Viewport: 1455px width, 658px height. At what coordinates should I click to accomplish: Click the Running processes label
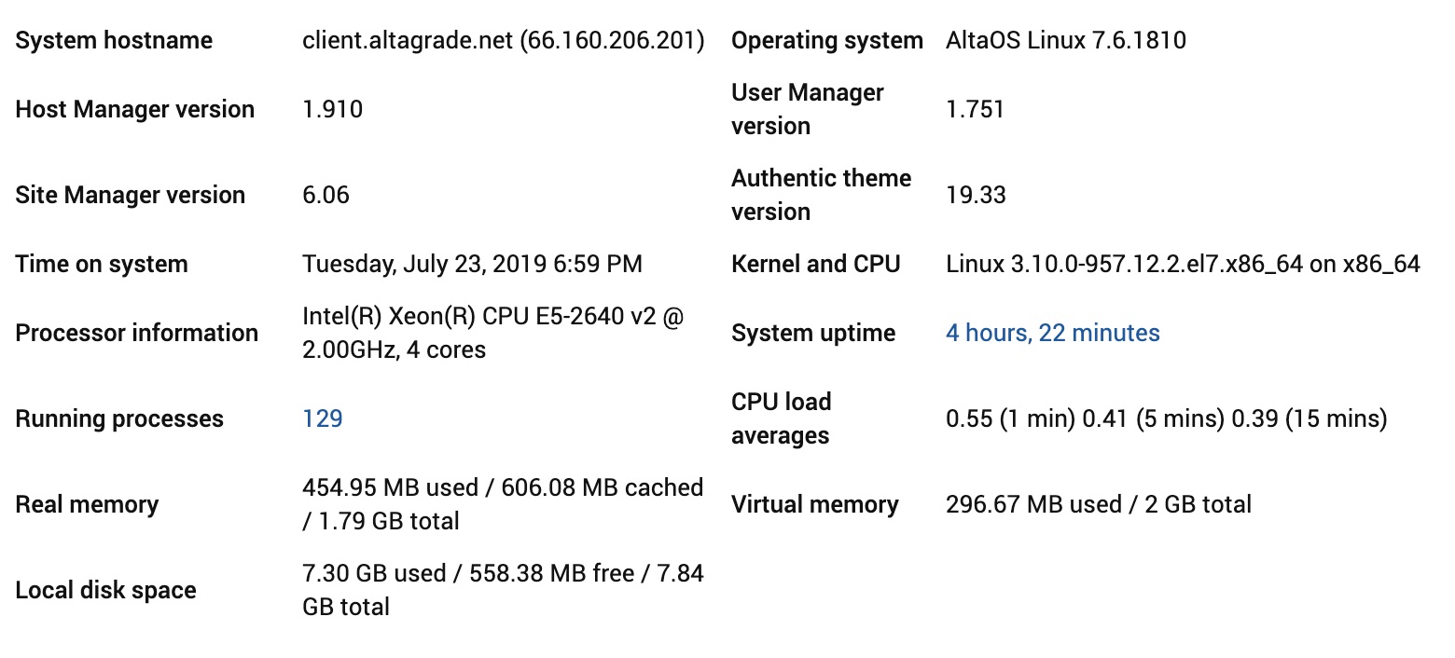[x=119, y=418]
